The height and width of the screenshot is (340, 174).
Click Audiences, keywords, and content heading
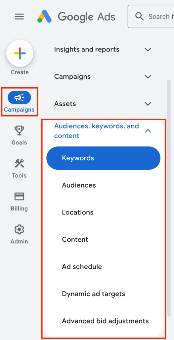pyautogui.click(x=96, y=131)
